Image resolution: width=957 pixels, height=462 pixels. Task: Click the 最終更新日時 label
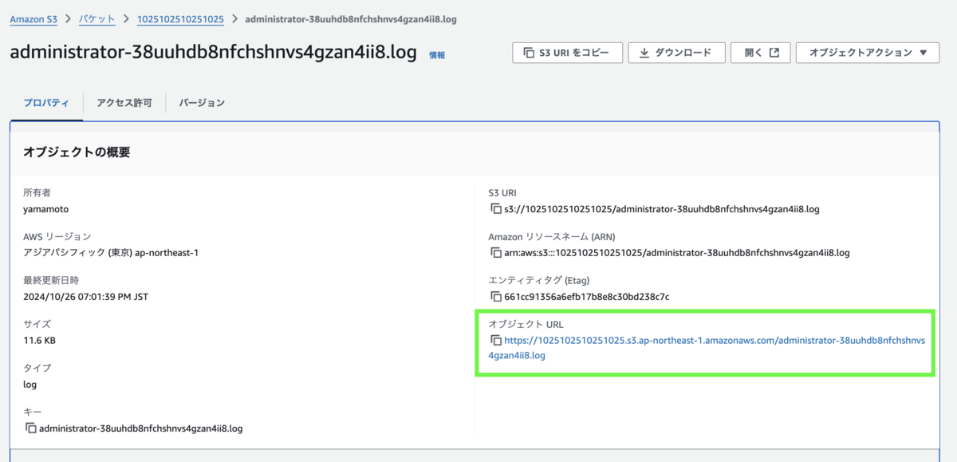tap(51, 281)
